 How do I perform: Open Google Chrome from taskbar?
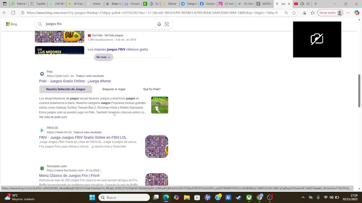260,197
